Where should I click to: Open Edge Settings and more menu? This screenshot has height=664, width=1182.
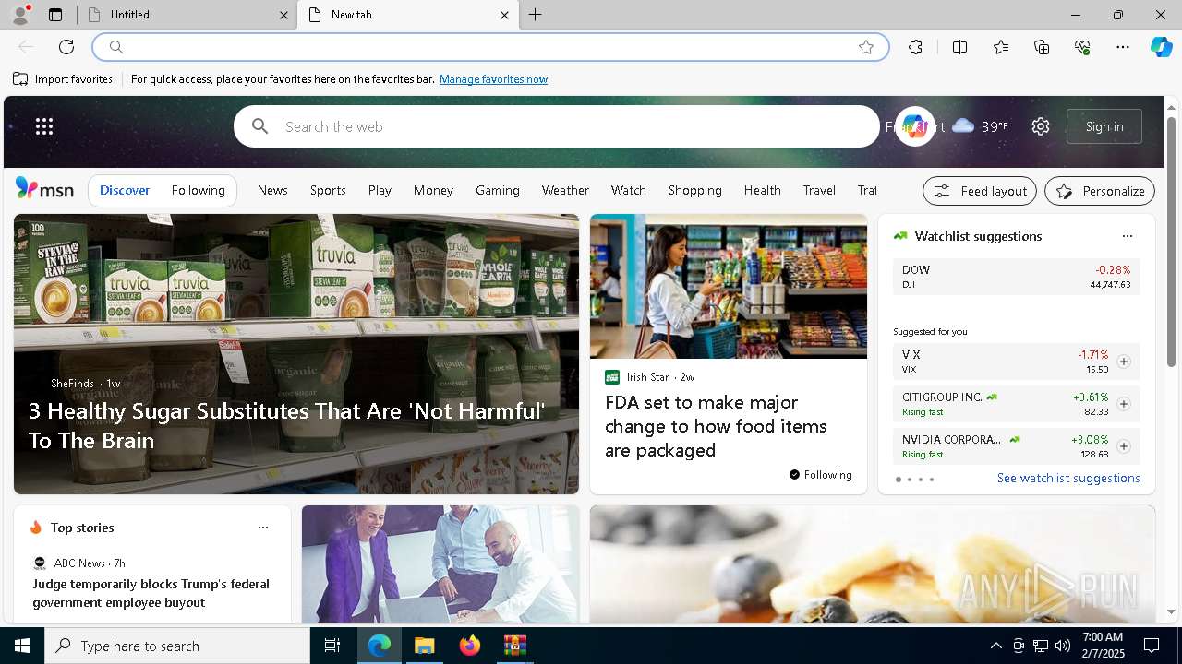point(1123,47)
